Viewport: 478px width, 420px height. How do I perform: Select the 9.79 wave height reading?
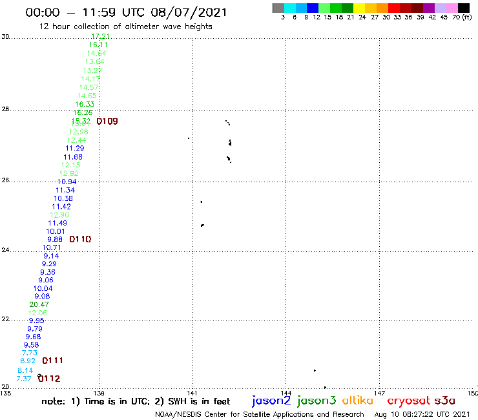point(35,329)
